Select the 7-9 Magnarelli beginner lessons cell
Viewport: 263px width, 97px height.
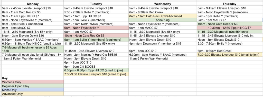33,49
